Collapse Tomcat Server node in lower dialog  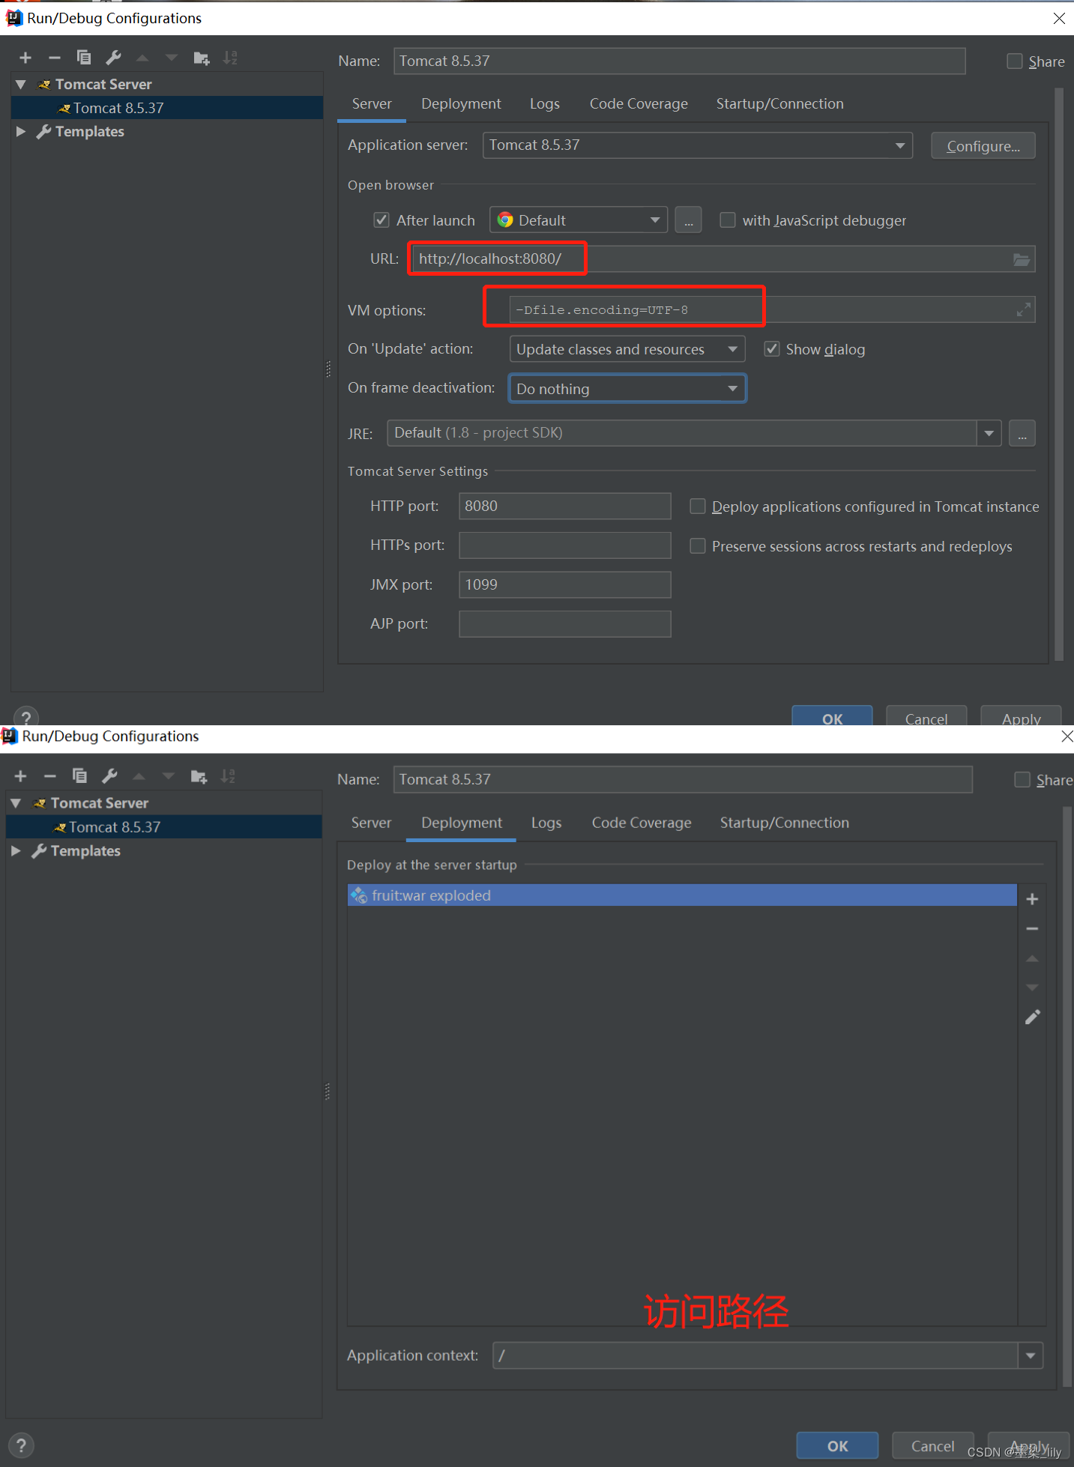[16, 802]
